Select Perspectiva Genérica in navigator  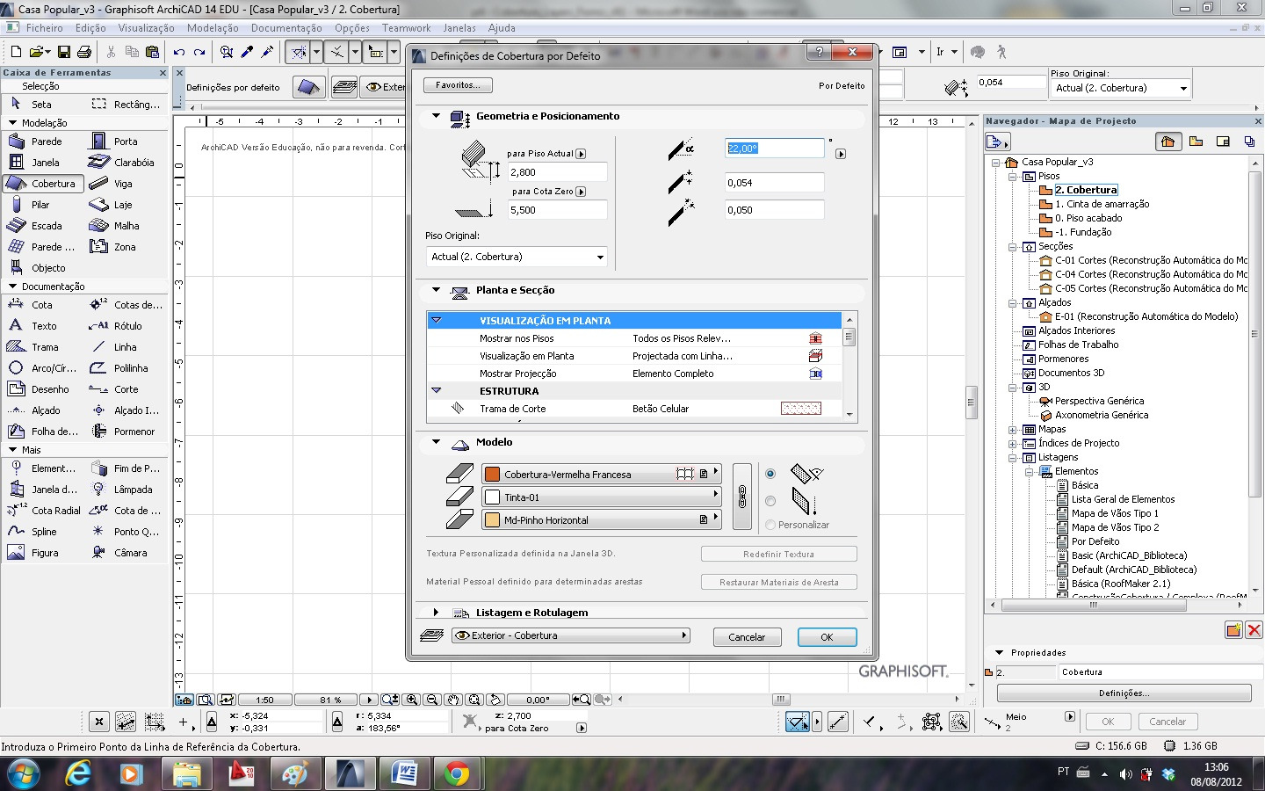[x=1099, y=401]
